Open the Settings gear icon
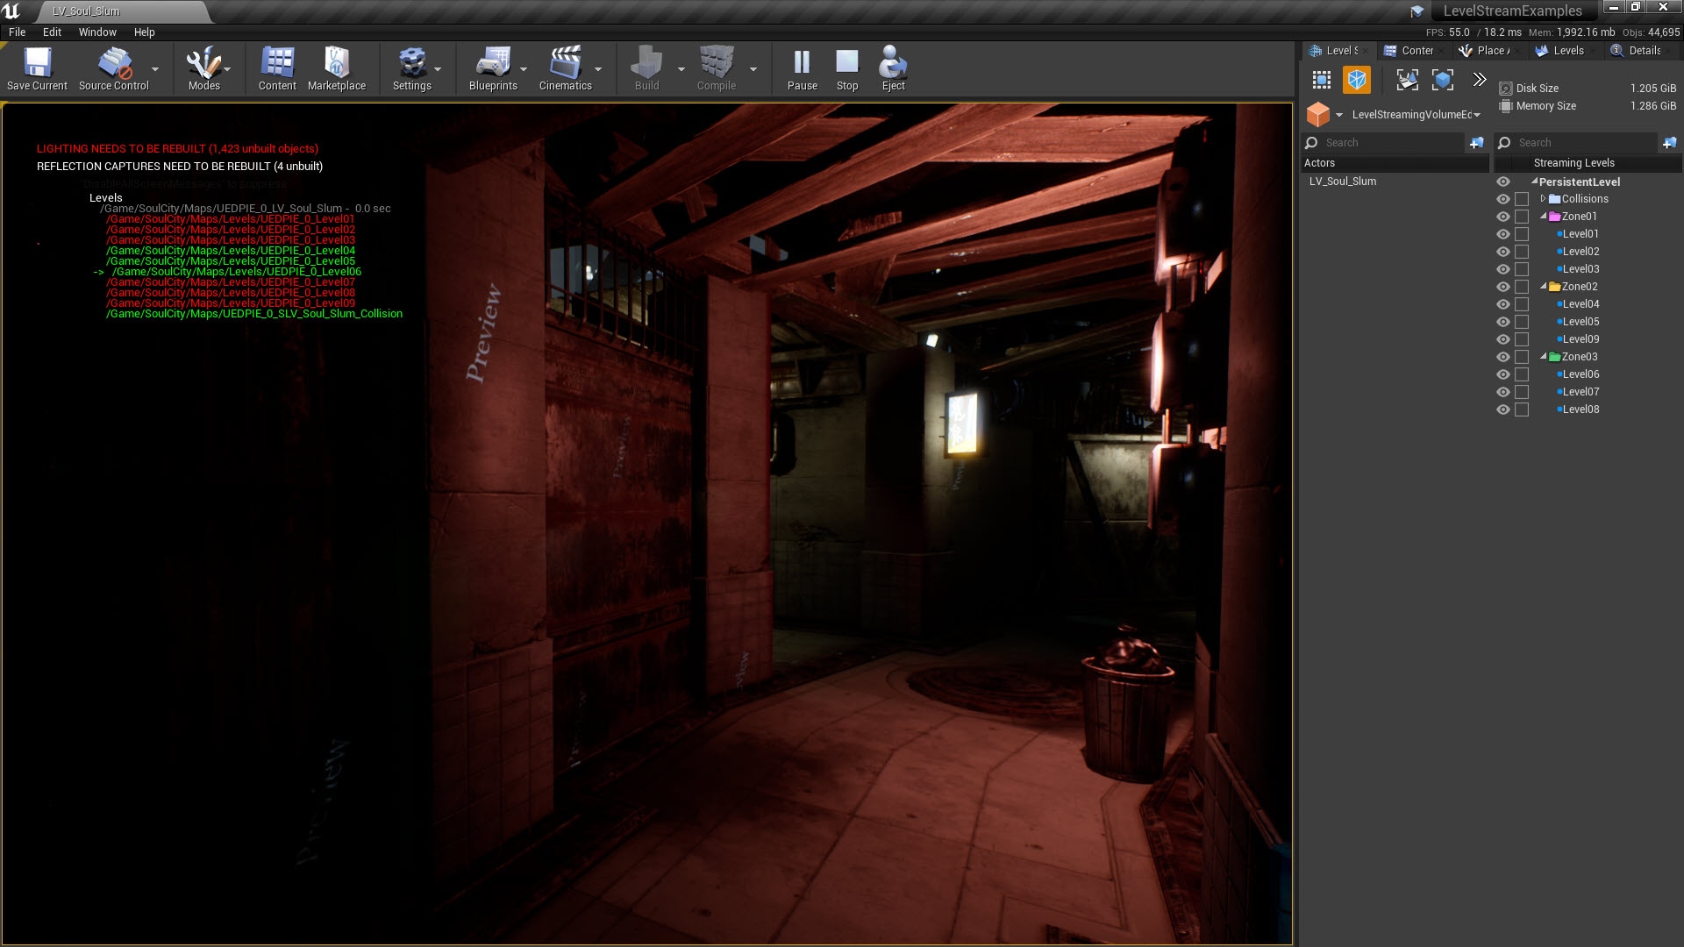1684x947 pixels. (411, 63)
